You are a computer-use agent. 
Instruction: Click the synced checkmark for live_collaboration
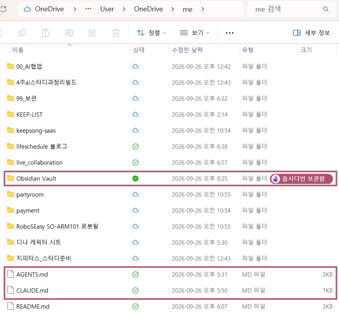[135, 163]
